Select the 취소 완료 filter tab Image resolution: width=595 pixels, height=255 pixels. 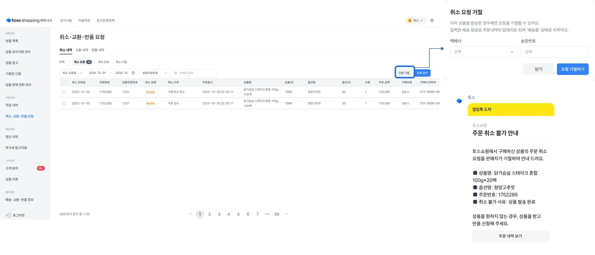104,62
